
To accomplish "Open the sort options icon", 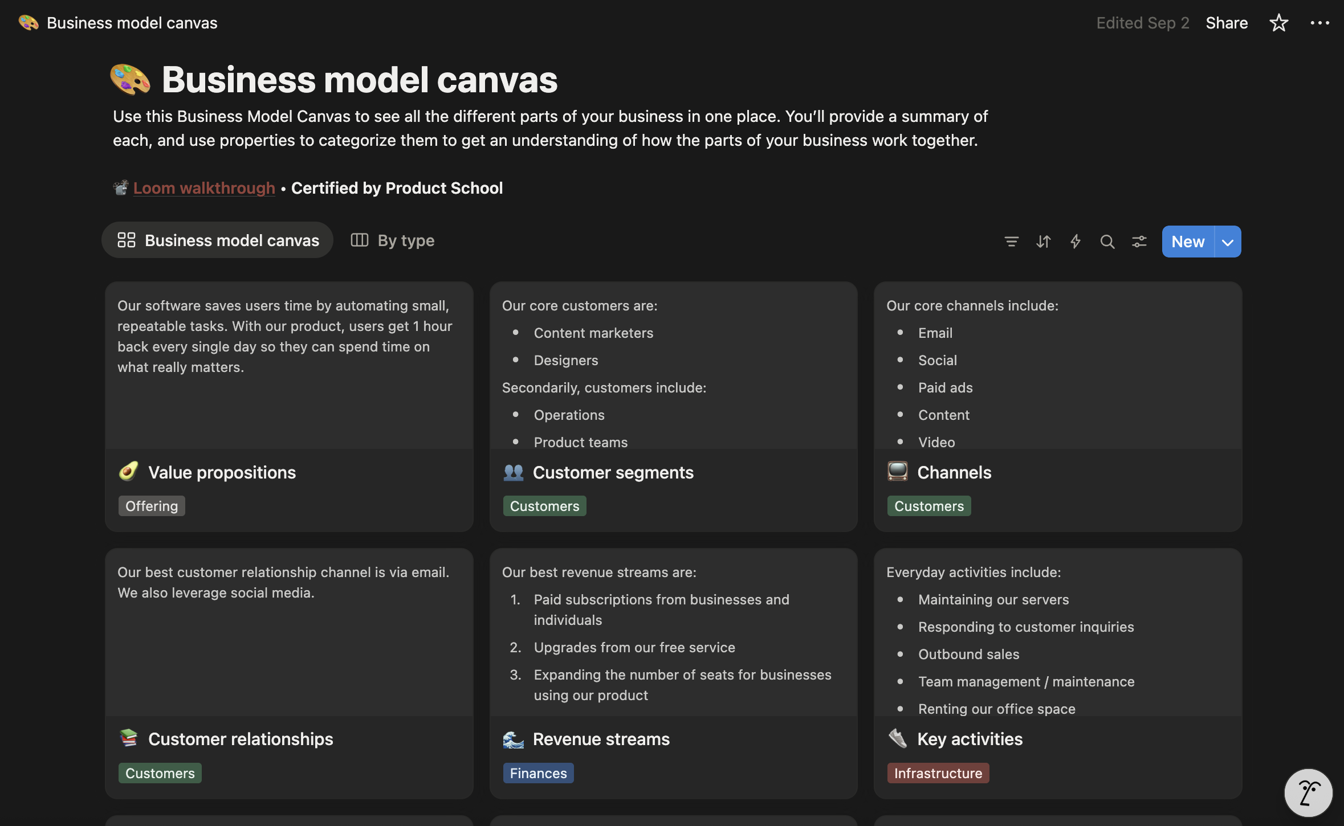I will click(x=1043, y=242).
